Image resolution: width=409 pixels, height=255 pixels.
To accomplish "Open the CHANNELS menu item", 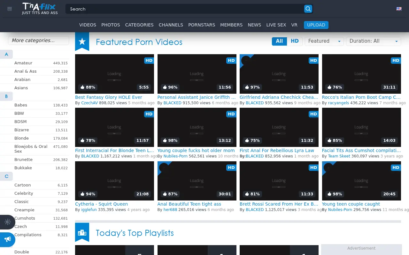I will 171,25.
